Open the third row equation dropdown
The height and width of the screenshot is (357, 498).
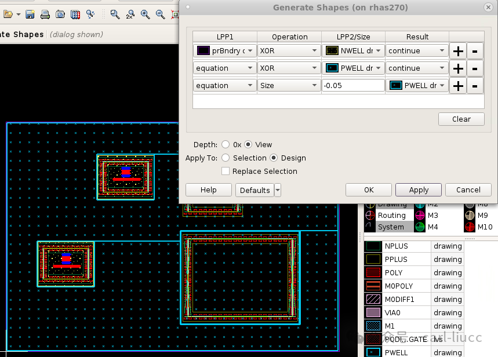point(225,85)
